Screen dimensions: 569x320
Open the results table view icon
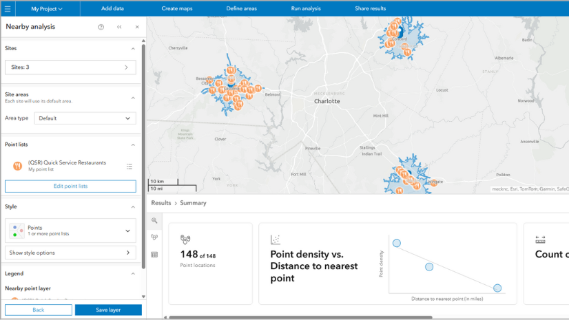click(154, 255)
